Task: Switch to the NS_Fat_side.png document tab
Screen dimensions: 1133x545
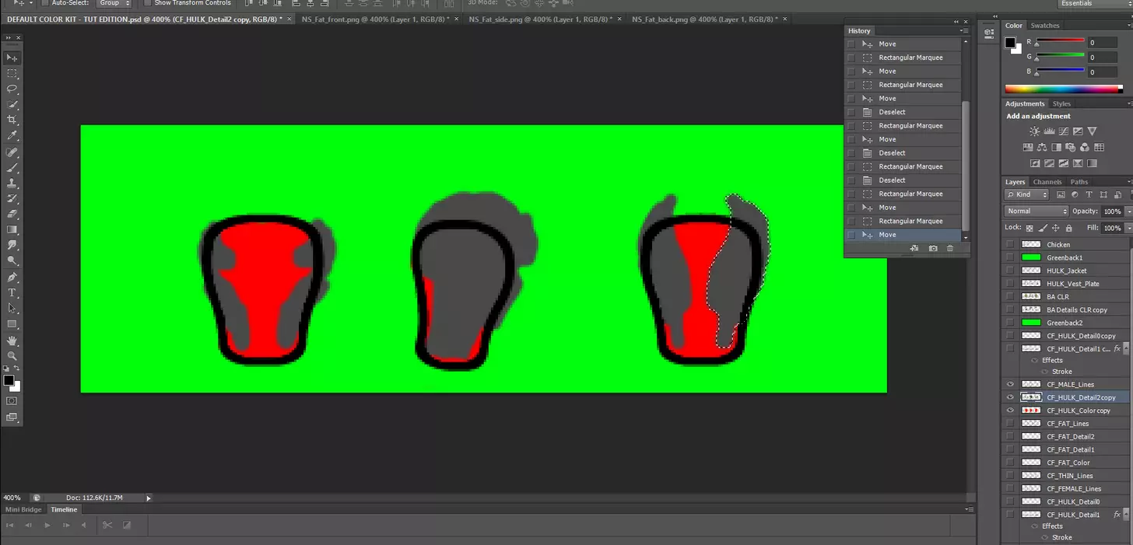Action: coord(540,19)
